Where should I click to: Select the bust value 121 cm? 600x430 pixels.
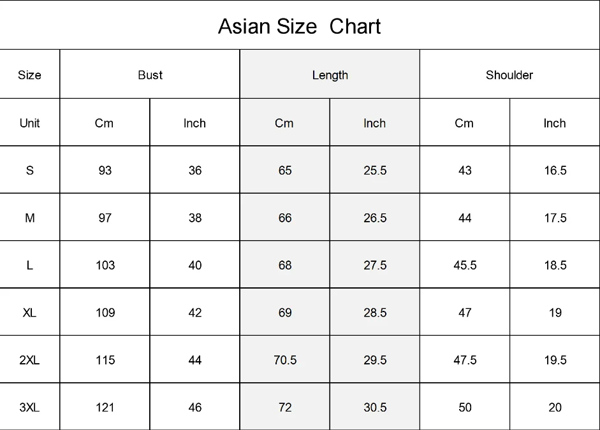[105, 407]
